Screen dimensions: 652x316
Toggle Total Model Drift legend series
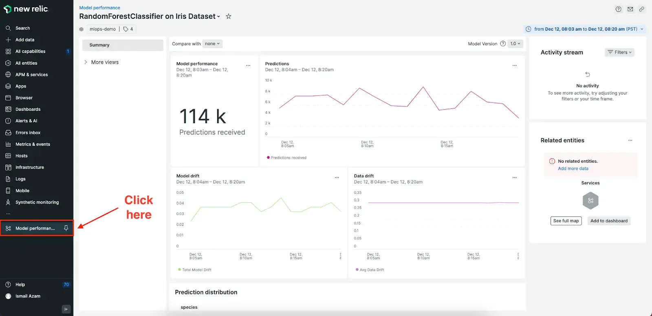point(195,270)
